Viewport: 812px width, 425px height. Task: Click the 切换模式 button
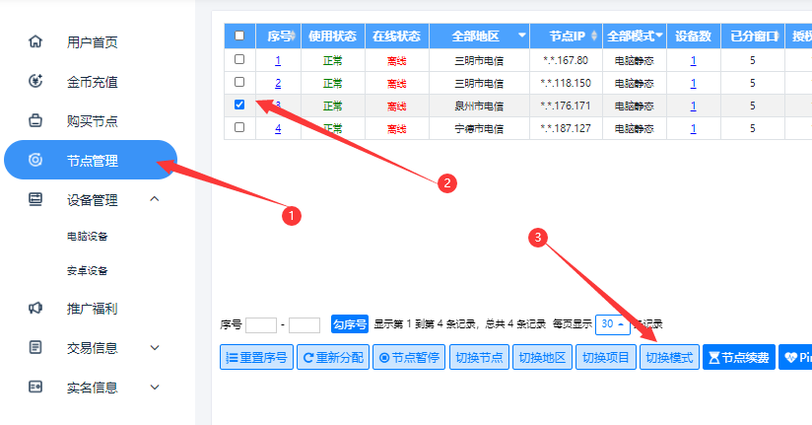(669, 357)
